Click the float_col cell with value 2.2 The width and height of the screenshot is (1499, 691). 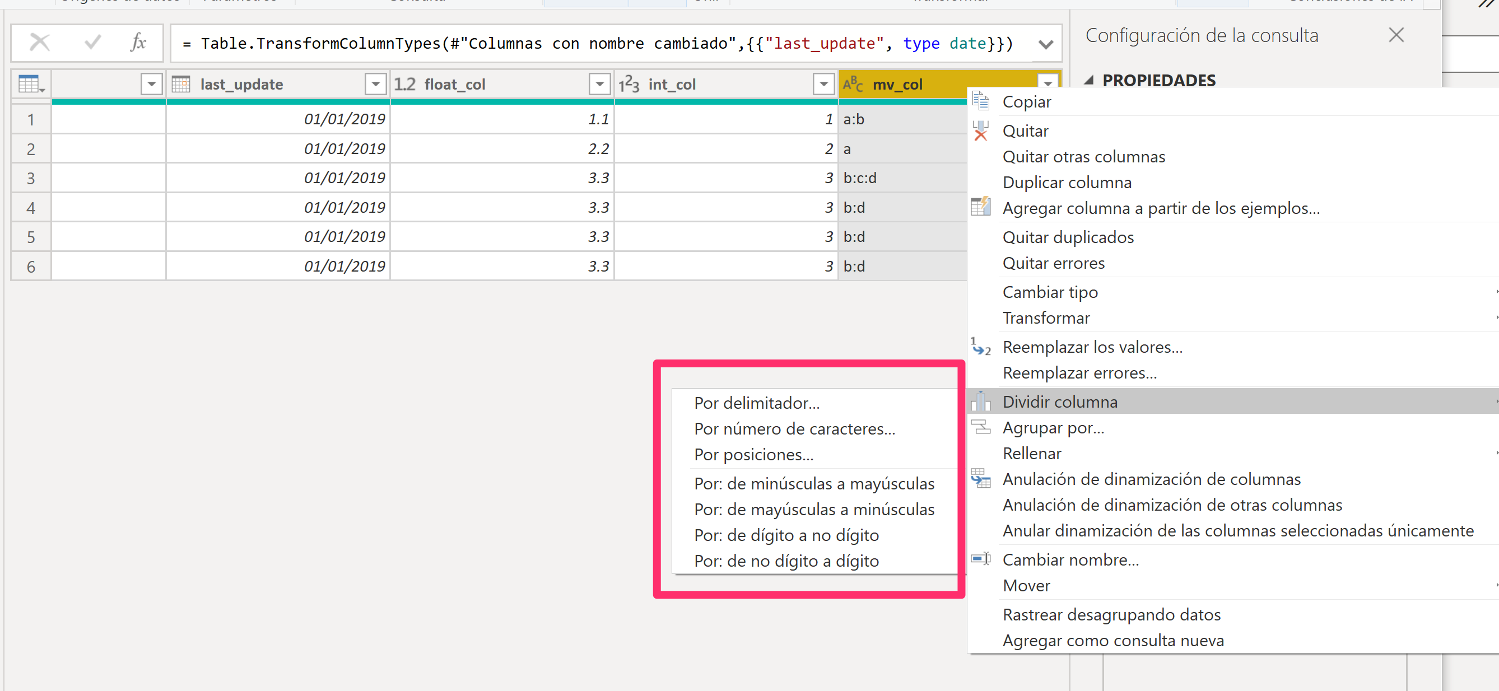(502, 149)
